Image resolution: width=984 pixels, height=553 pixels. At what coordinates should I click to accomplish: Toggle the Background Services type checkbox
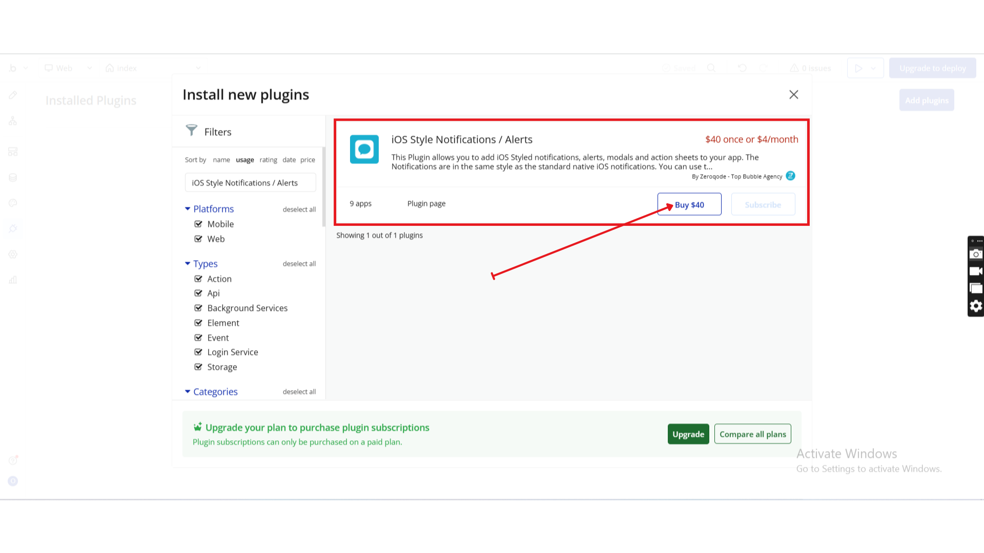coord(198,308)
